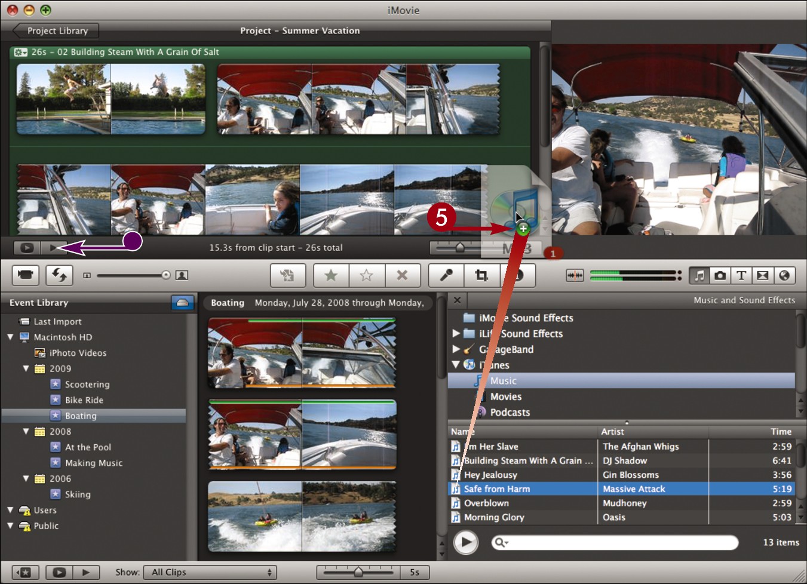
Task: Select the Skiing event
Action: [x=78, y=494]
